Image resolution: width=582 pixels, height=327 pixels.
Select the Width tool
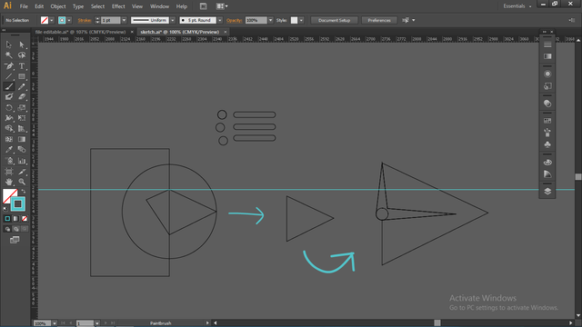[x=9, y=118]
